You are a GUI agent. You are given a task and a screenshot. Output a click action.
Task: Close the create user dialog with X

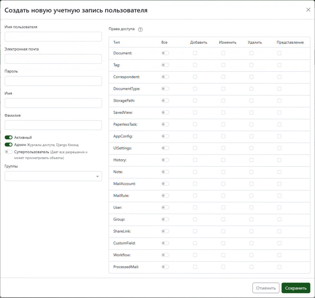click(x=308, y=10)
